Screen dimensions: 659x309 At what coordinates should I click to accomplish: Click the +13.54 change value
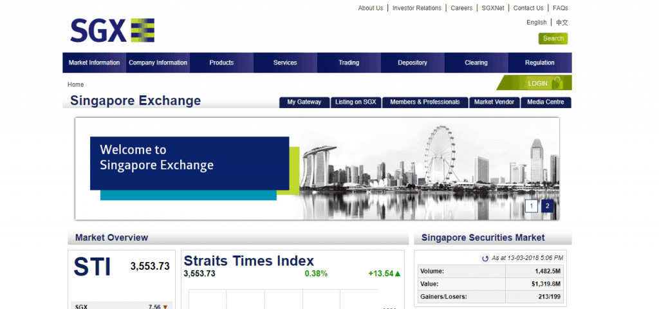click(381, 274)
